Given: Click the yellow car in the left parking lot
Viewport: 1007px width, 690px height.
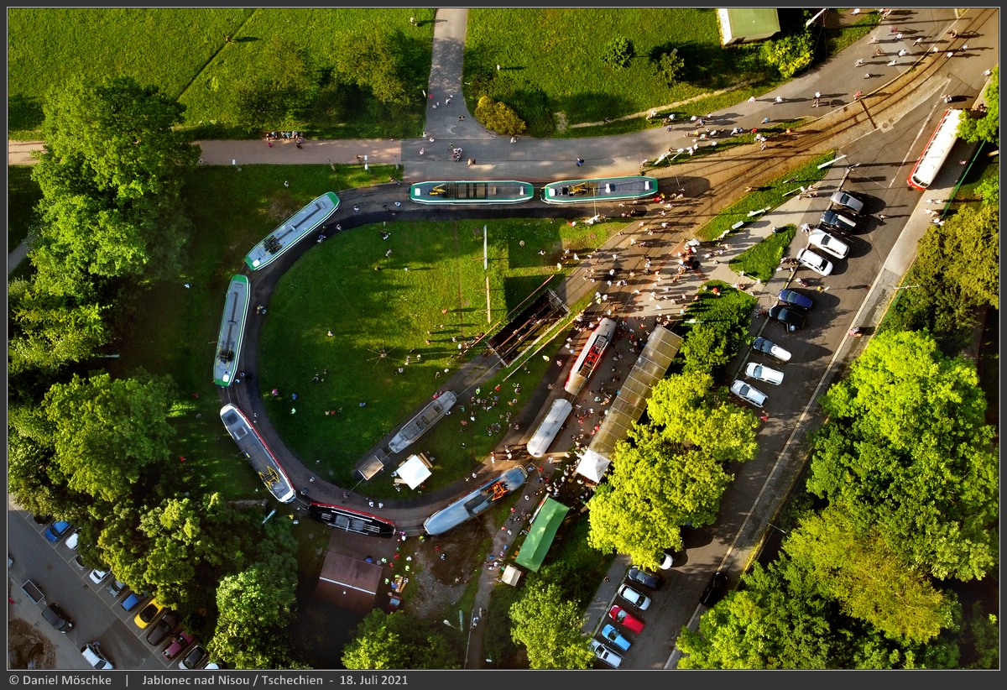Looking at the screenshot, I should point(149,614).
